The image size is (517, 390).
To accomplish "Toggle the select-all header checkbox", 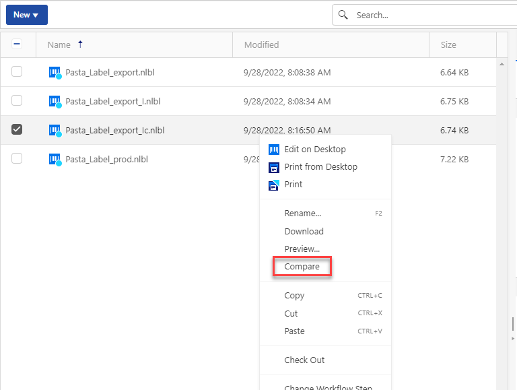I will 18,44.
